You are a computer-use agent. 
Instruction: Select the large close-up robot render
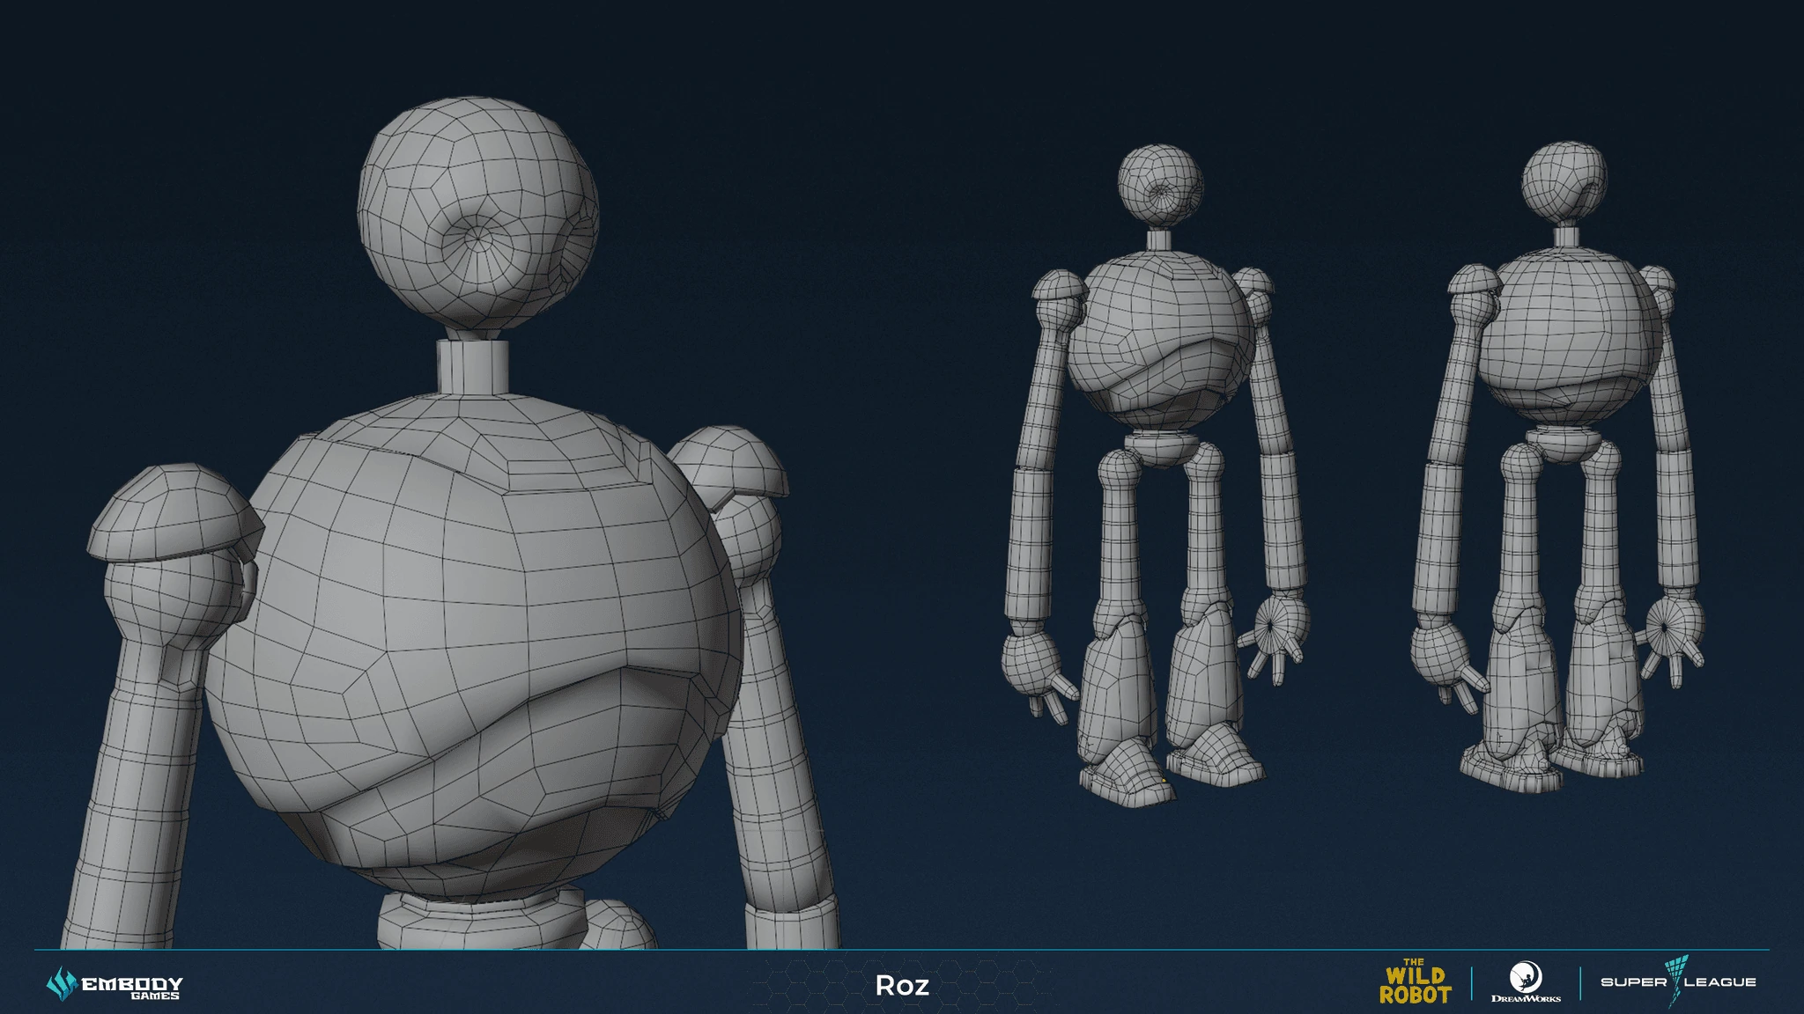point(449,522)
